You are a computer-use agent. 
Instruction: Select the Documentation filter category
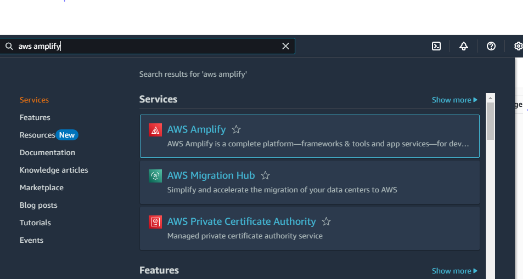tap(47, 152)
